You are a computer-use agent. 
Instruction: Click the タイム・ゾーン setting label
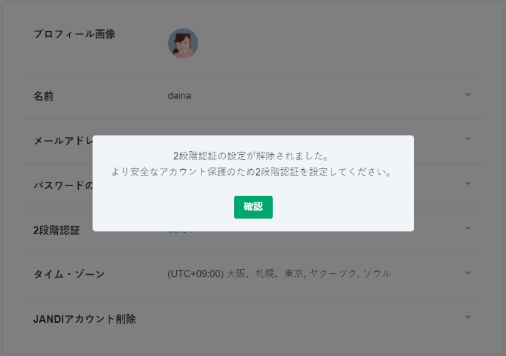pos(69,275)
